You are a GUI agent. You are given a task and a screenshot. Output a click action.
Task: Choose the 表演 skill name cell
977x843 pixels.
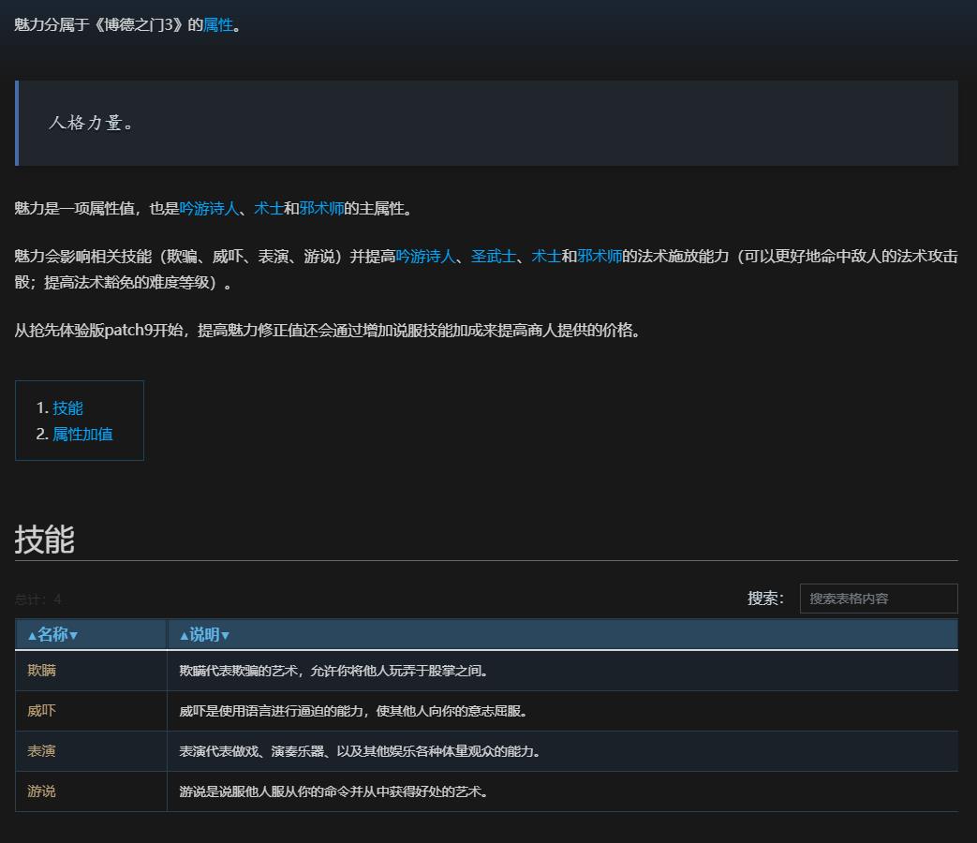pos(42,751)
